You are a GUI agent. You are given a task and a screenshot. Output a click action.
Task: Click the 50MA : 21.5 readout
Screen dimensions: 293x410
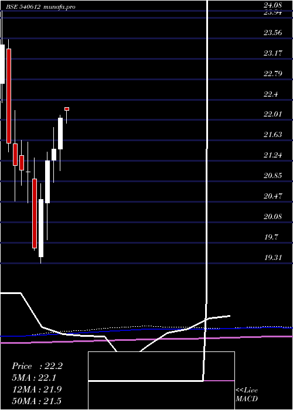pos(36,401)
